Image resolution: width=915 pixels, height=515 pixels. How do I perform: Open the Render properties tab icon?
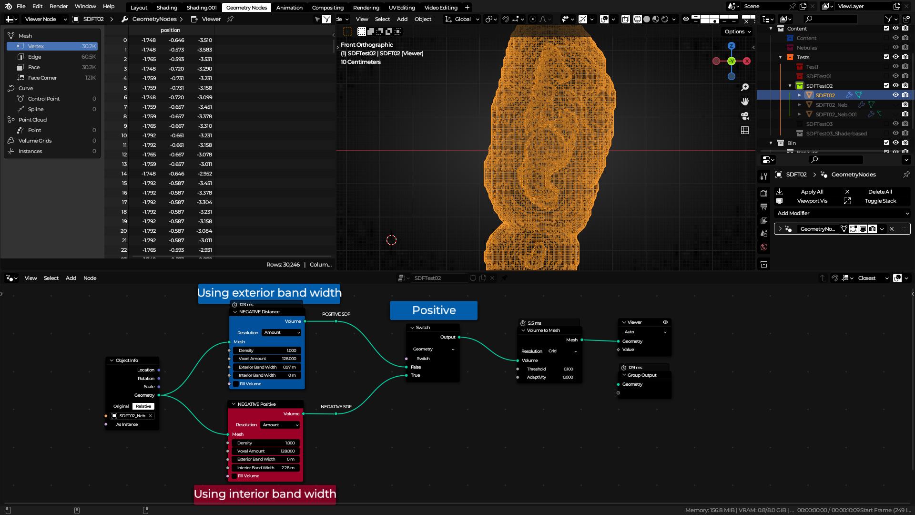click(764, 193)
